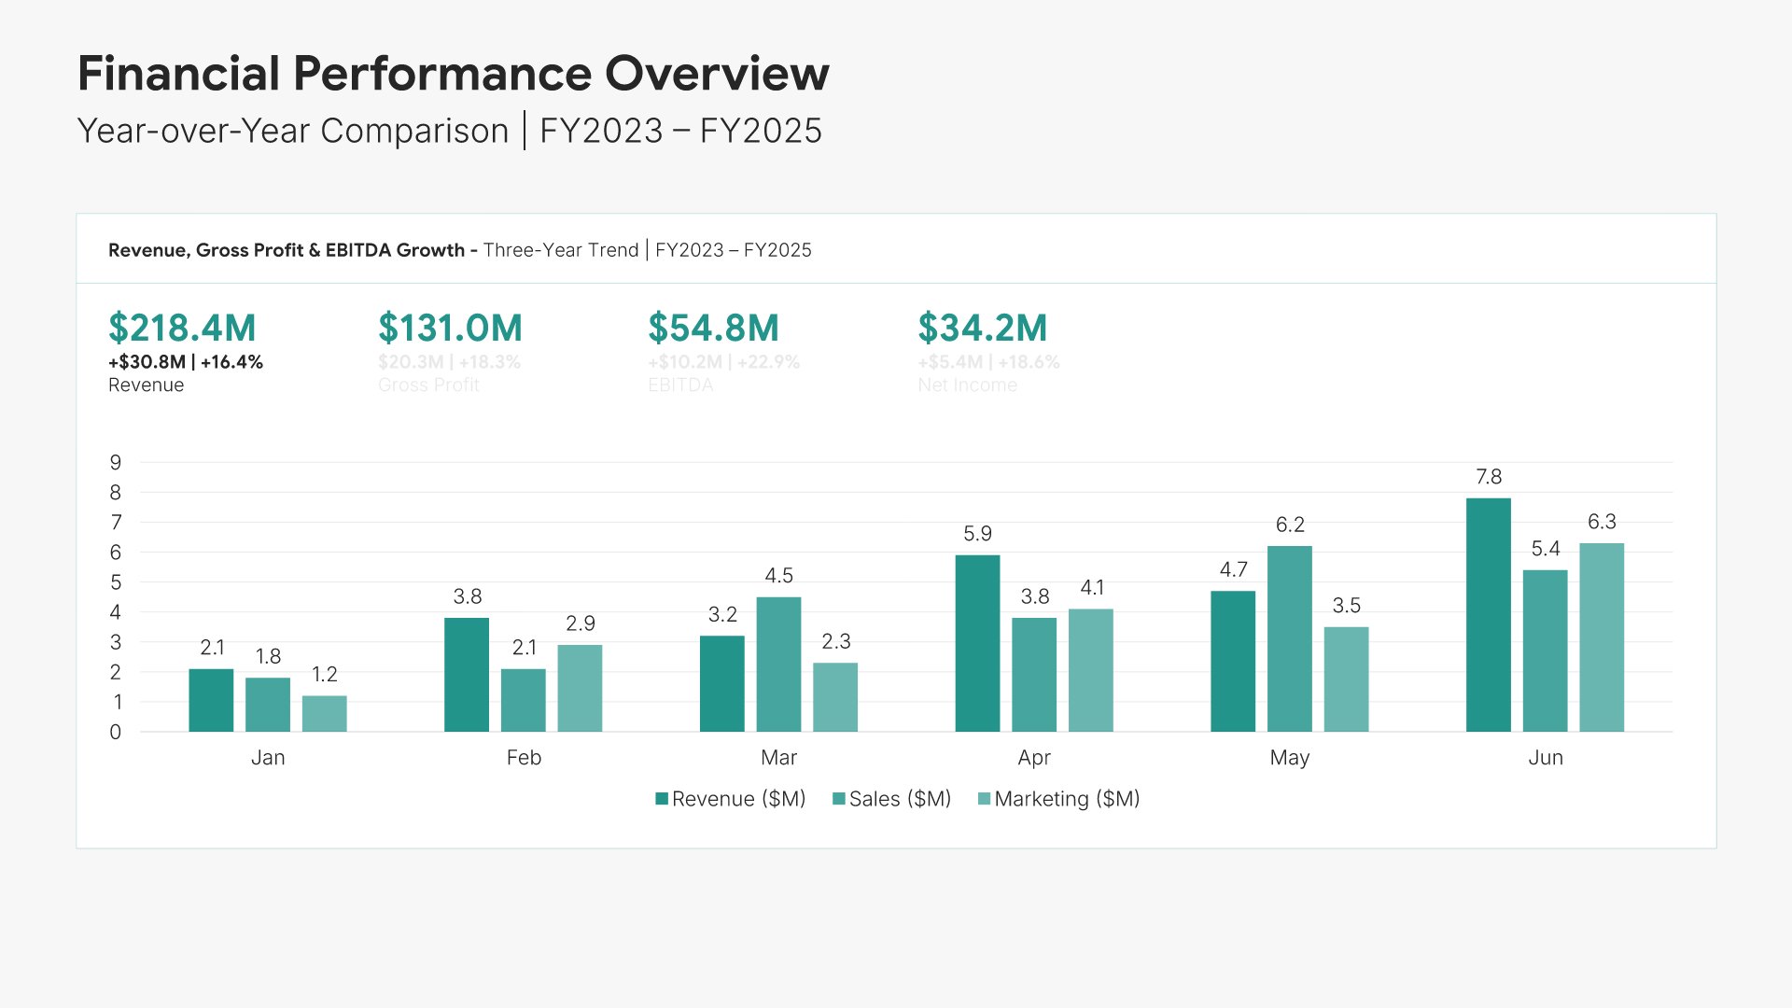The height and width of the screenshot is (1008, 1792).
Task: Click the February Marketing bar labeled 2.9
Action: pos(580,689)
